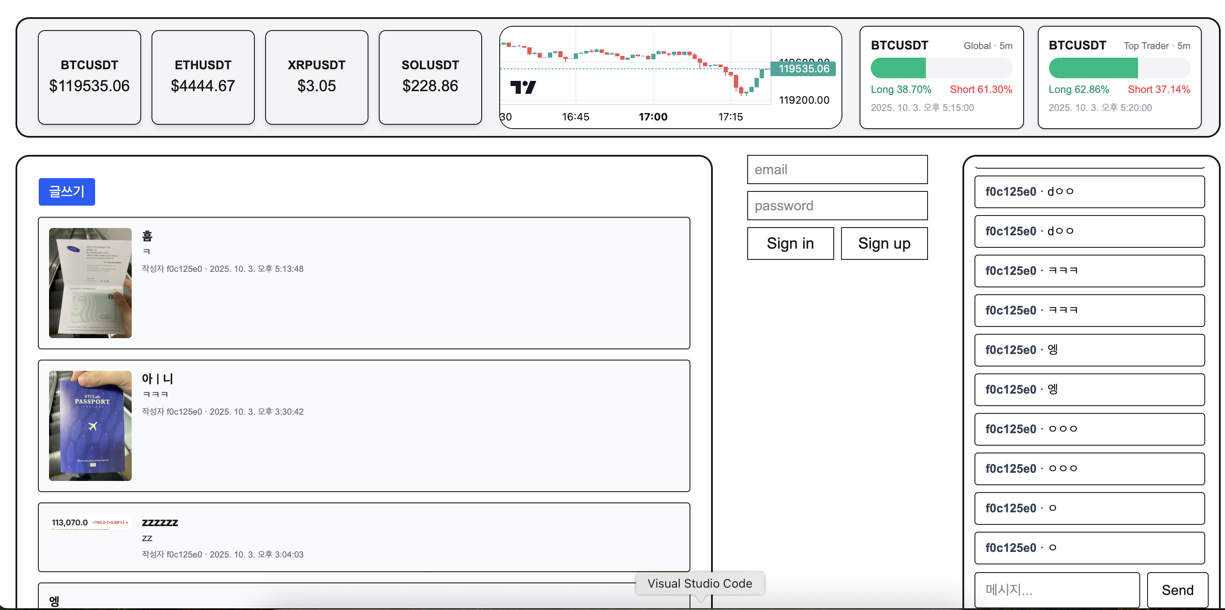Click the Global long/short ratio bar
1225x610 pixels.
pyautogui.click(x=941, y=68)
